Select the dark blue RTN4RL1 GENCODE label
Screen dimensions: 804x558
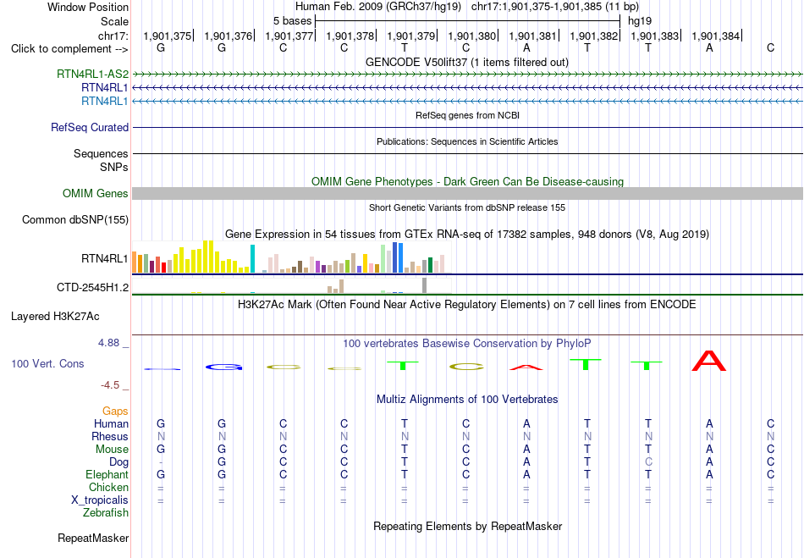coord(105,88)
